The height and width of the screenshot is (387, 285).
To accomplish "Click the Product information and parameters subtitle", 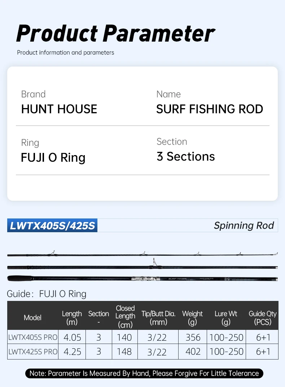I will tap(66, 52).
